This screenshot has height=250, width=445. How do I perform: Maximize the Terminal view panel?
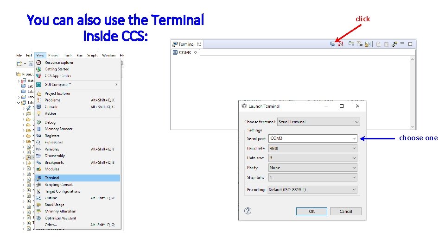coord(410,44)
